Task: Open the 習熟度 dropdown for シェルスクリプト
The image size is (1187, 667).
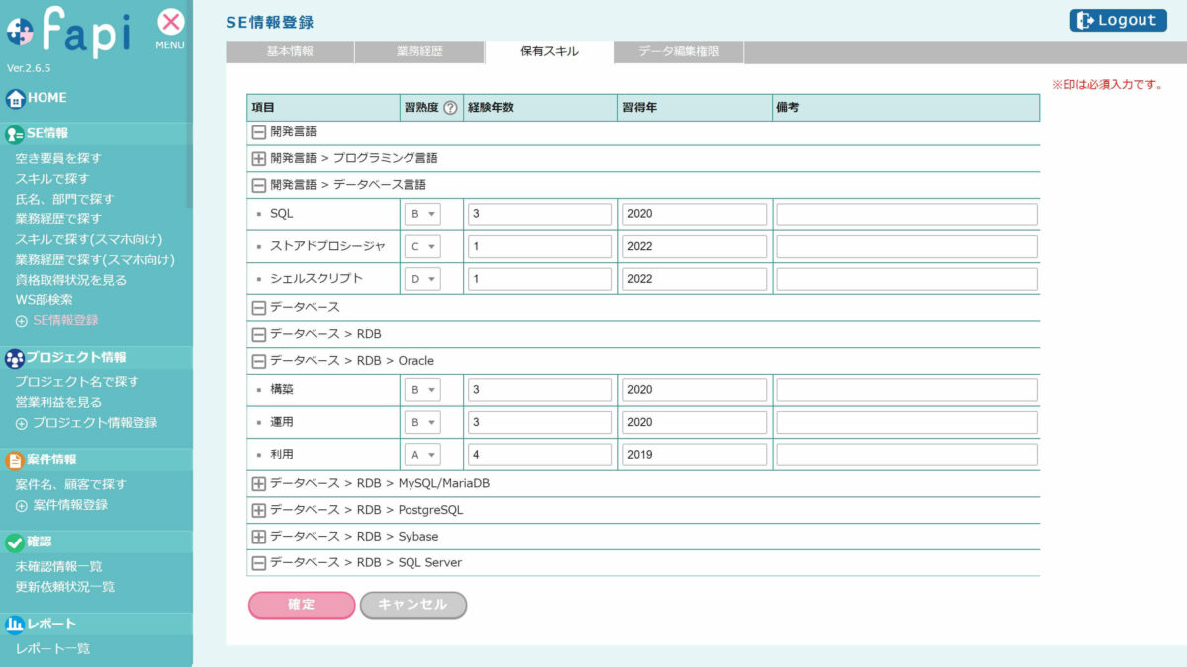Action: point(422,280)
